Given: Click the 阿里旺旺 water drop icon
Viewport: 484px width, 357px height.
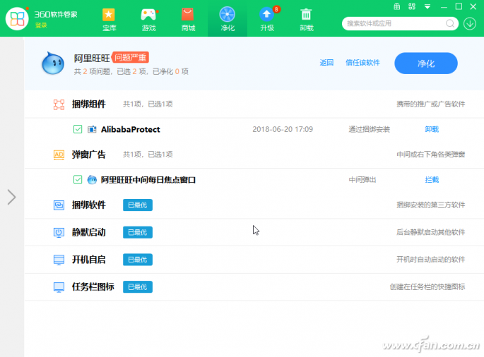Looking at the screenshot, I should 53,63.
